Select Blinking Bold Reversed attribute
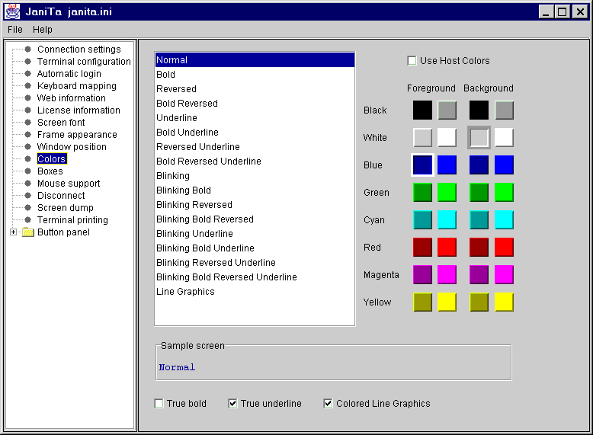Viewport: 593px width, 435px height. (255, 219)
